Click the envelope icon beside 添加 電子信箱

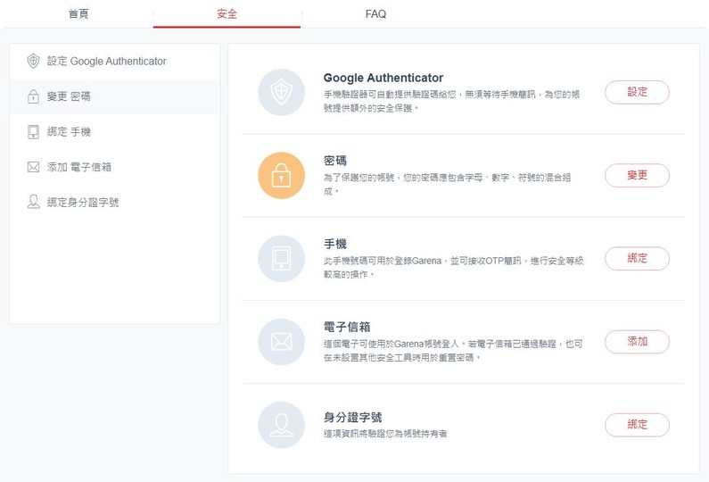coord(33,167)
